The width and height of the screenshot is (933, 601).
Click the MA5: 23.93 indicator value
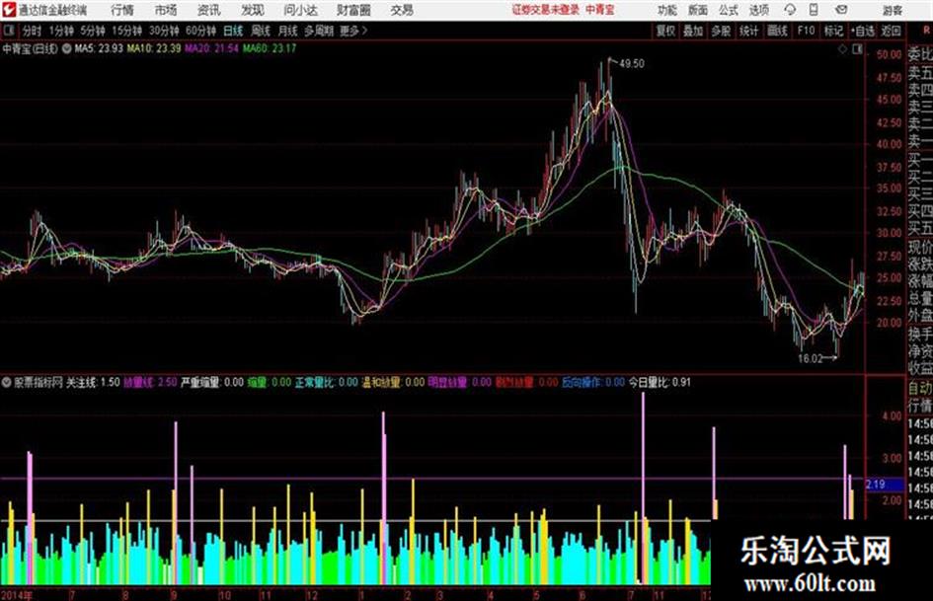(x=99, y=48)
